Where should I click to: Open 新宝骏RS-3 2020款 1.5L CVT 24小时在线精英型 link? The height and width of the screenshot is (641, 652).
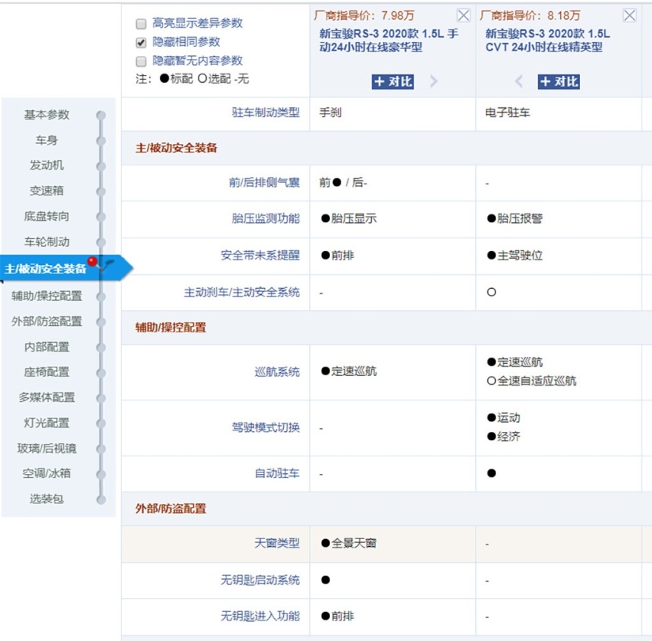pyautogui.click(x=547, y=41)
